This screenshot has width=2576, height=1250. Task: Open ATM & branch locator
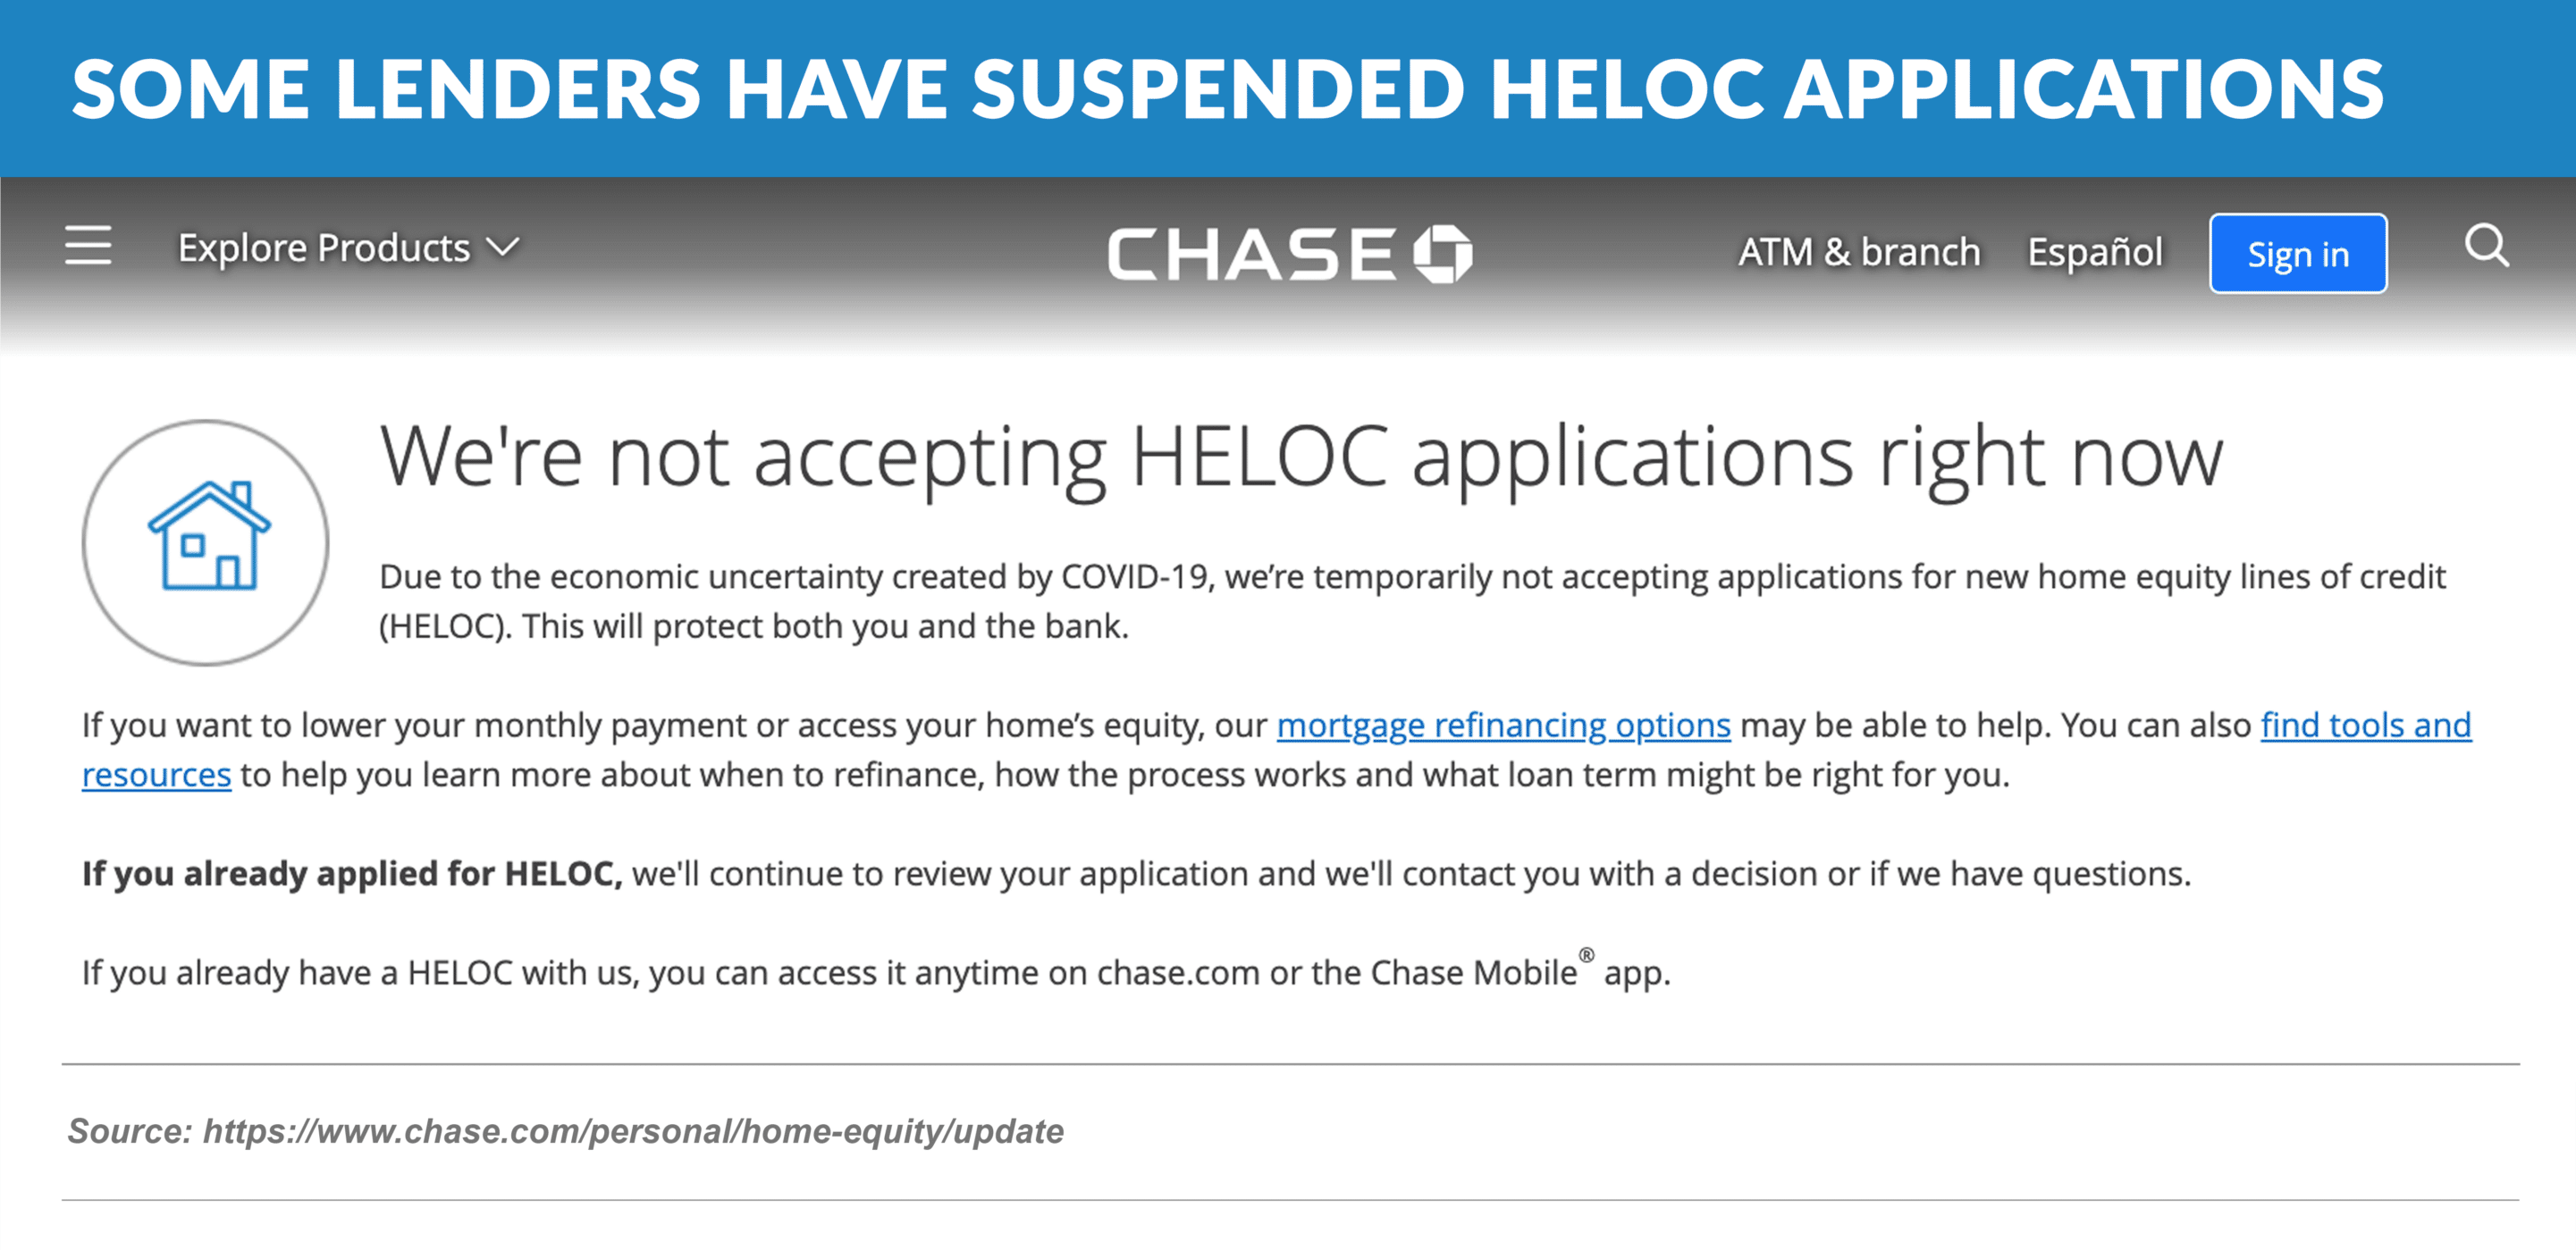point(1858,252)
